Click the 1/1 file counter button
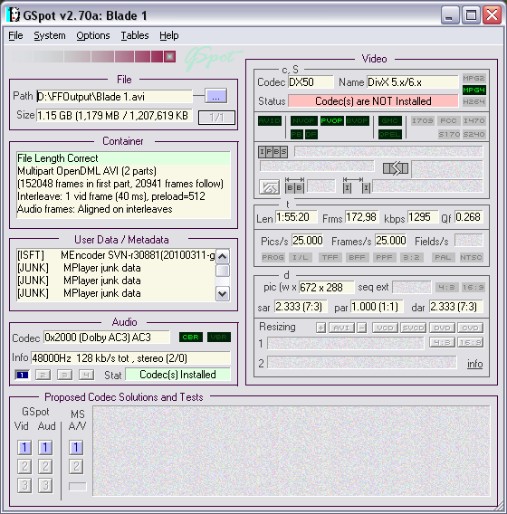The image size is (507, 514). (x=216, y=117)
